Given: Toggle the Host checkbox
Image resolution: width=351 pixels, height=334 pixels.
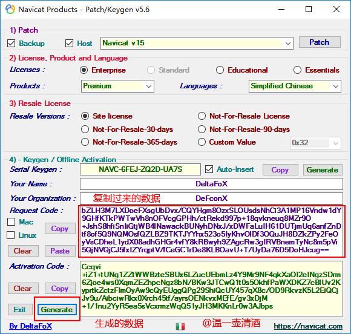Looking at the screenshot, I should 69,43.
